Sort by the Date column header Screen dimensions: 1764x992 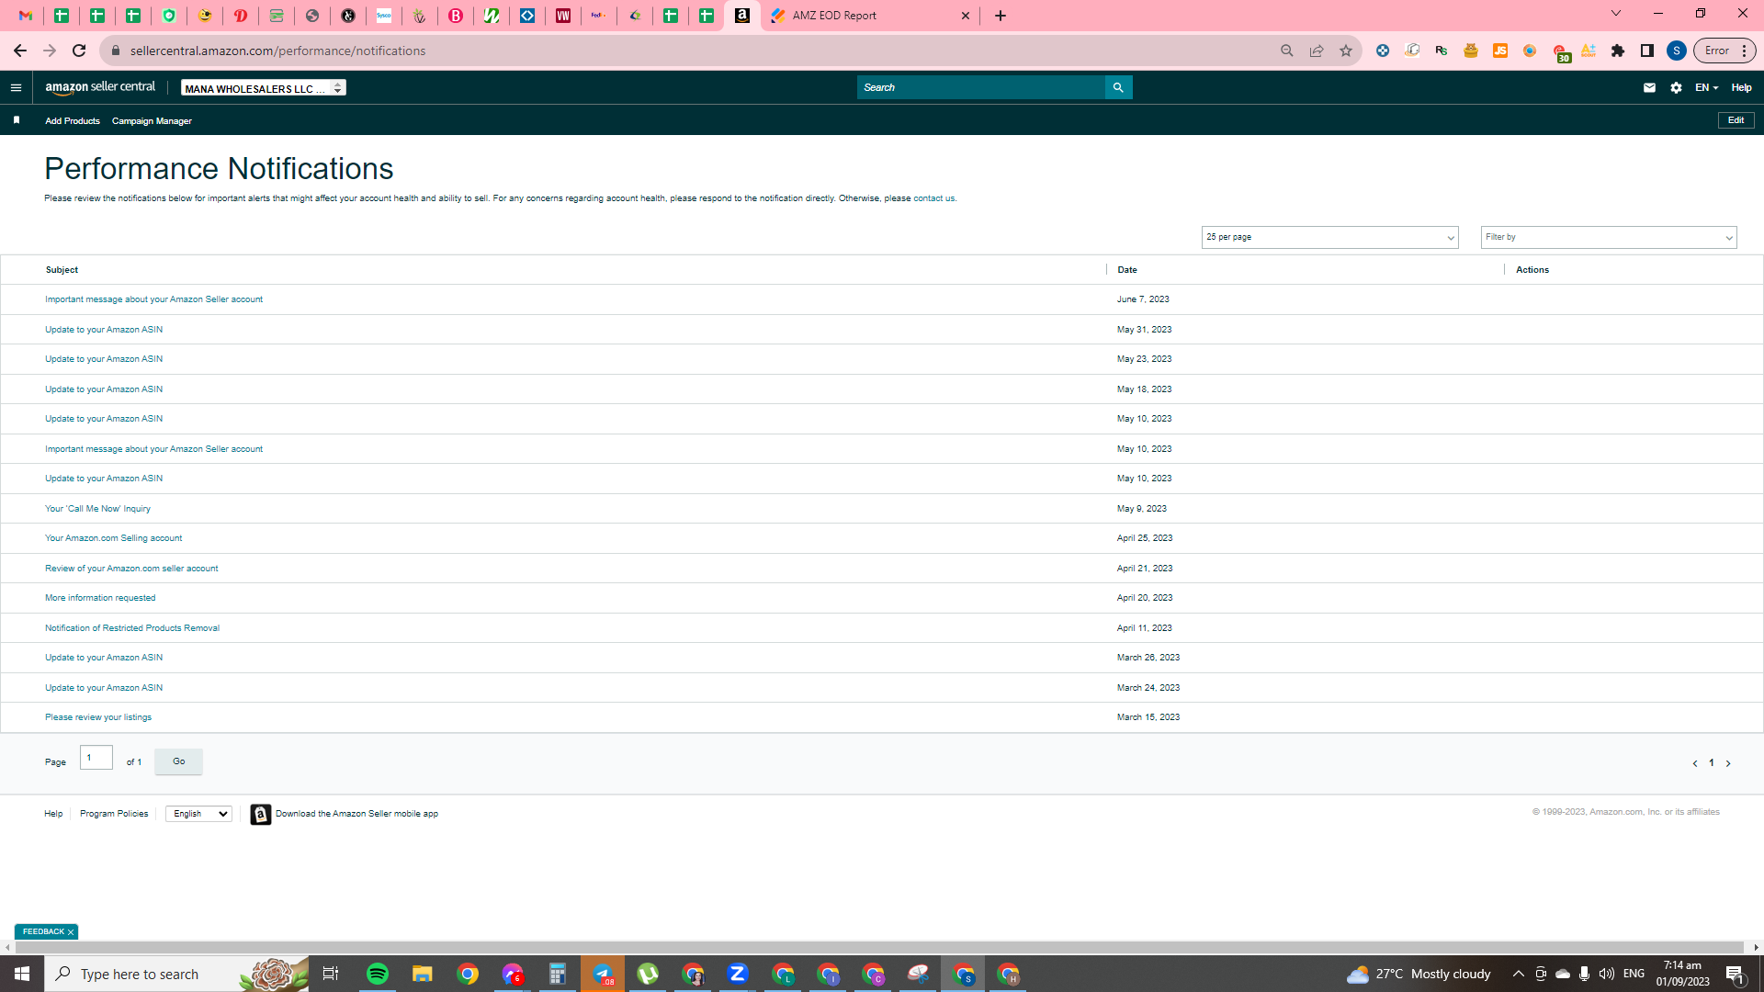pyautogui.click(x=1127, y=270)
